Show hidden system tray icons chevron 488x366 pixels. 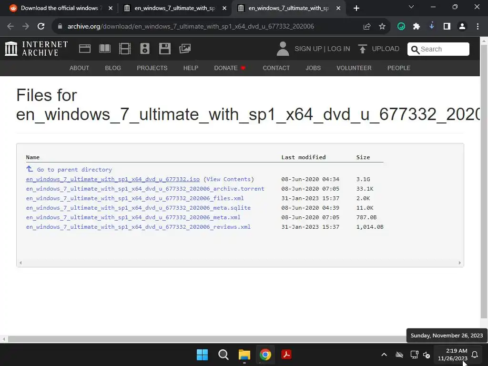tap(384, 355)
